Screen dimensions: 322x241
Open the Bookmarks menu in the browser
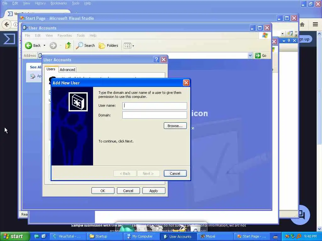(59, 3)
